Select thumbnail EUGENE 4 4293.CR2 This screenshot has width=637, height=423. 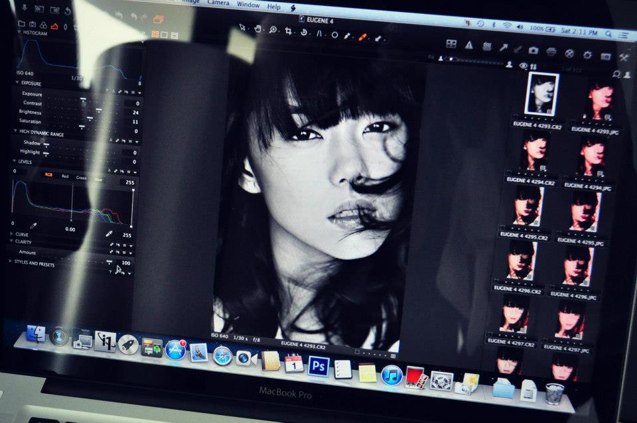click(541, 93)
